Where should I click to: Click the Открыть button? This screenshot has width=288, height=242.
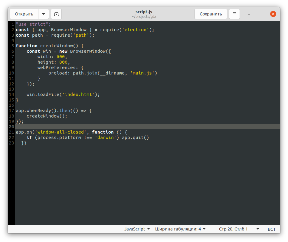pos(24,14)
